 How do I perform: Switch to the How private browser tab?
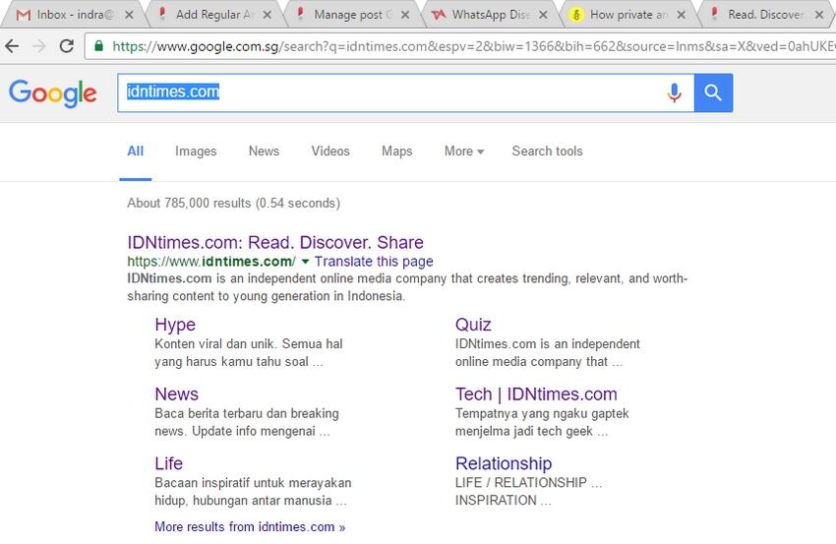pos(628,15)
